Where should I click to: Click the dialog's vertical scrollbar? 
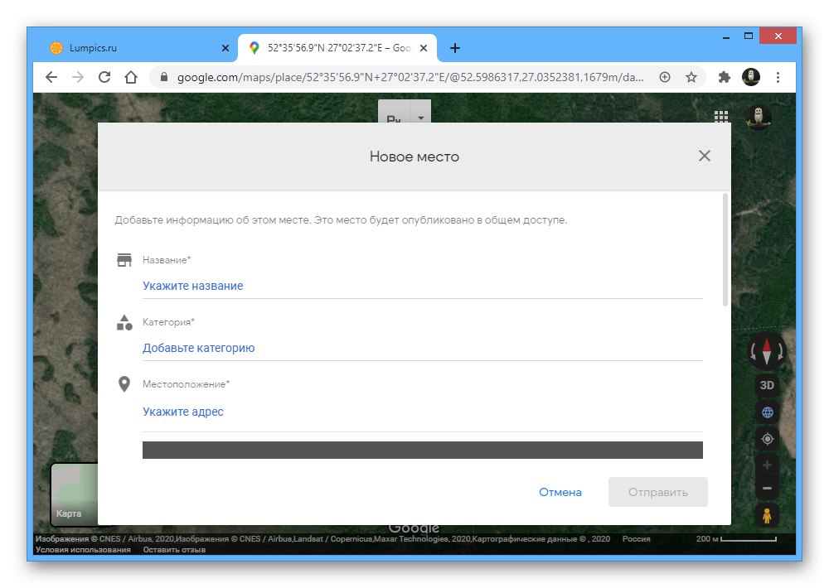725,249
